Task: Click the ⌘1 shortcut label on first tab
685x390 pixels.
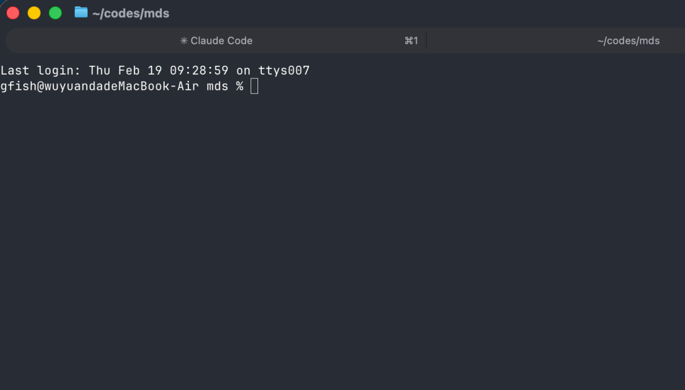Action: pyautogui.click(x=411, y=41)
